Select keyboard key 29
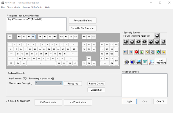Image resolution: width=173 pixels, height=113 pixels. (74, 49)
